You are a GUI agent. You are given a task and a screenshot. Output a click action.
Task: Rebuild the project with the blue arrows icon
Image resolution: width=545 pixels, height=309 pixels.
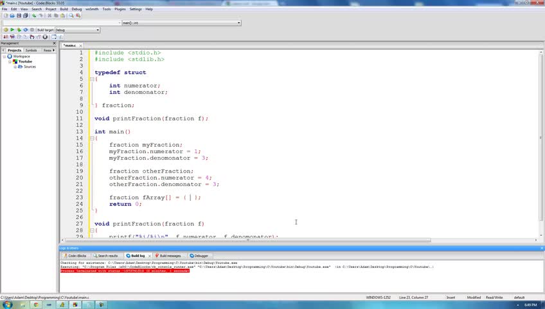point(25,30)
